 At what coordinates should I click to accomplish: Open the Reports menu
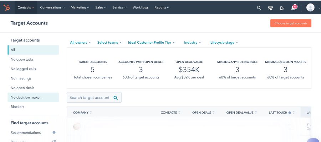162,7
